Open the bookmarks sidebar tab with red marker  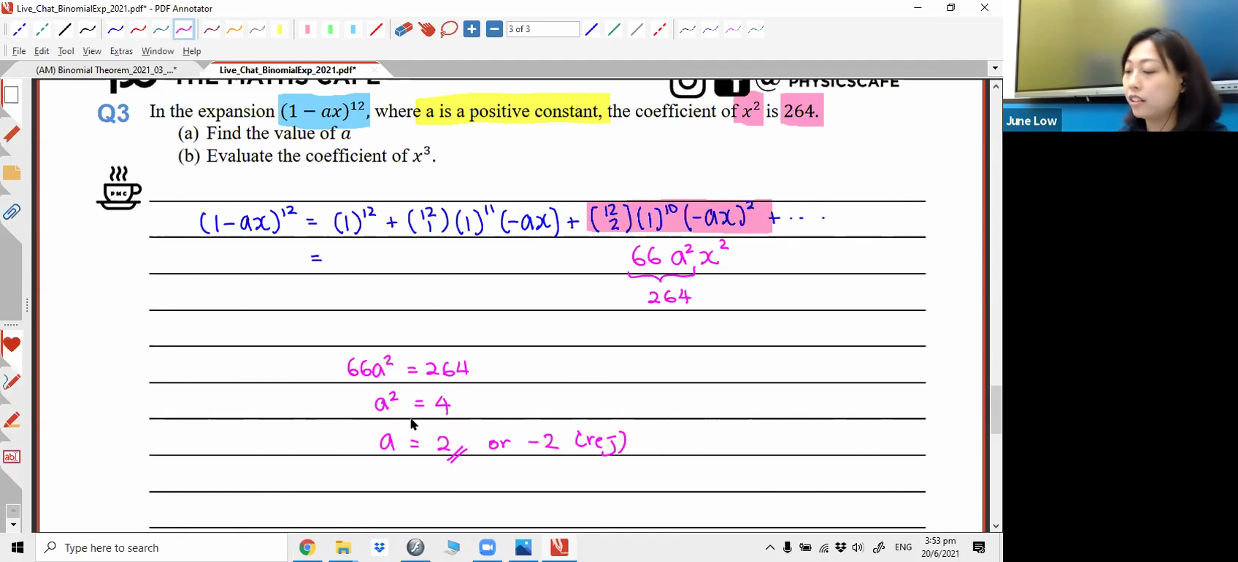tap(11, 135)
